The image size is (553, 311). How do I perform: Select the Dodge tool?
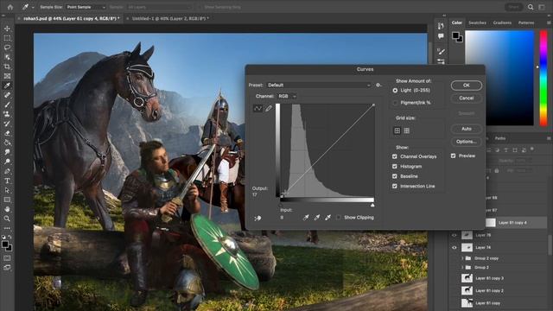click(7, 162)
